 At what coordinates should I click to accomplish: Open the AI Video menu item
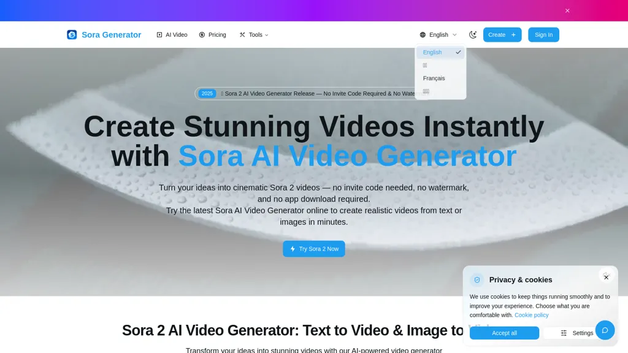172,35
